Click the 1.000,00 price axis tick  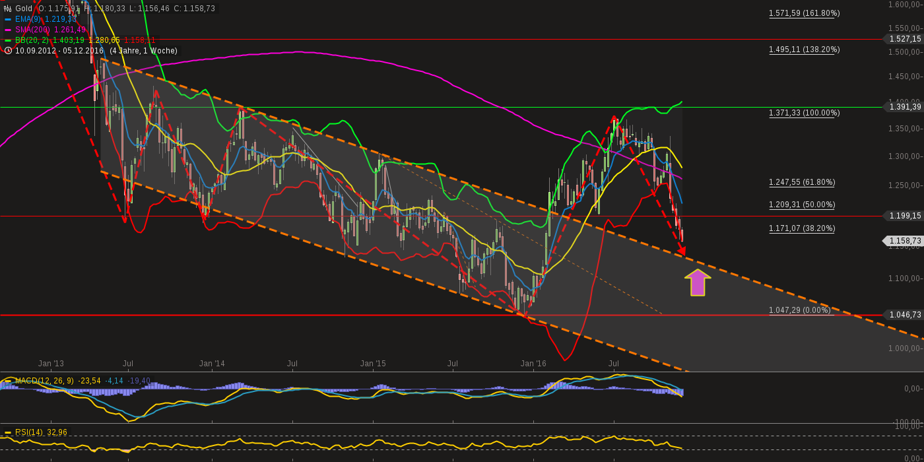[904, 349]
